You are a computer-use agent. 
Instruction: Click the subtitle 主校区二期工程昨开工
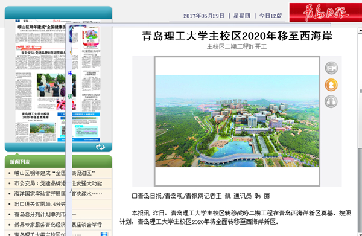237,47
